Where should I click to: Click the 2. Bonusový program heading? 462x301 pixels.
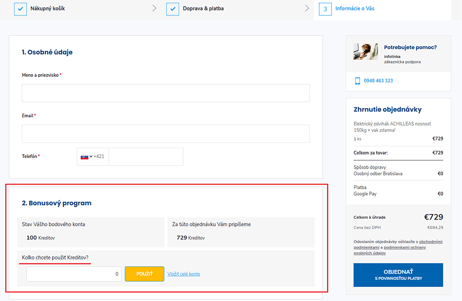57,203
